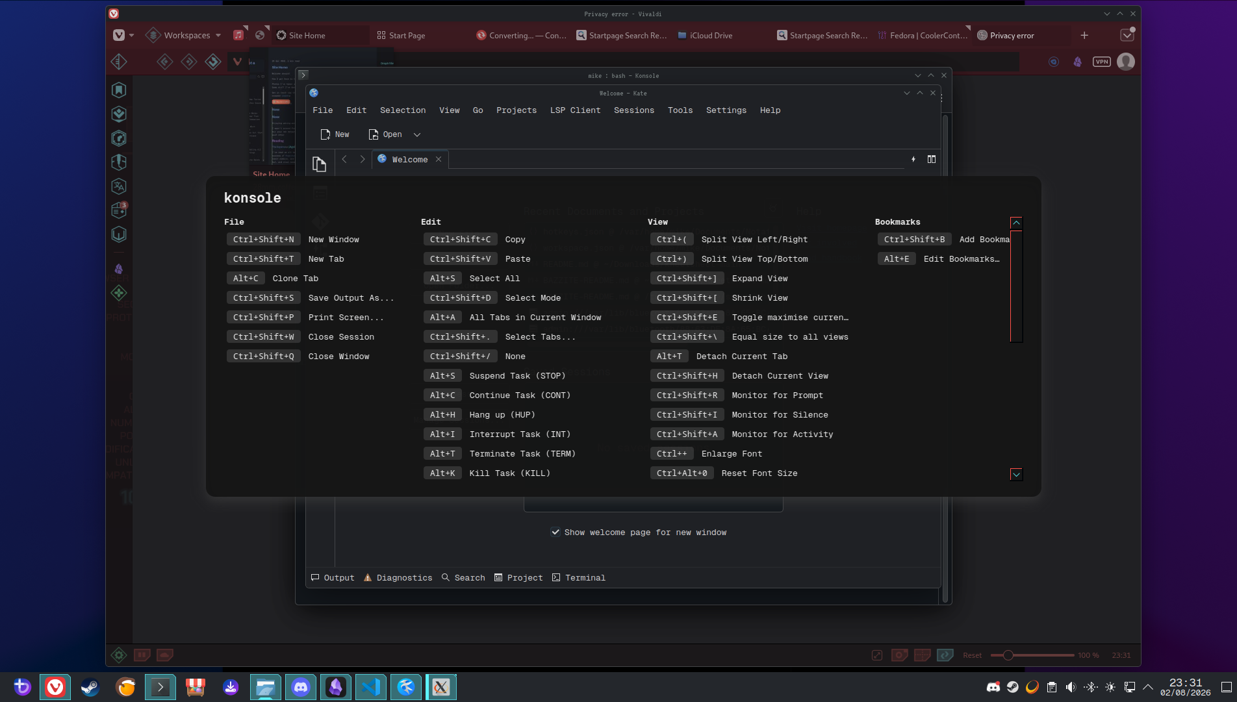This screenshot has width=1237, height=702.
Task: Open Visual Studio Code taskbar icon
Action: coord(371,687)
